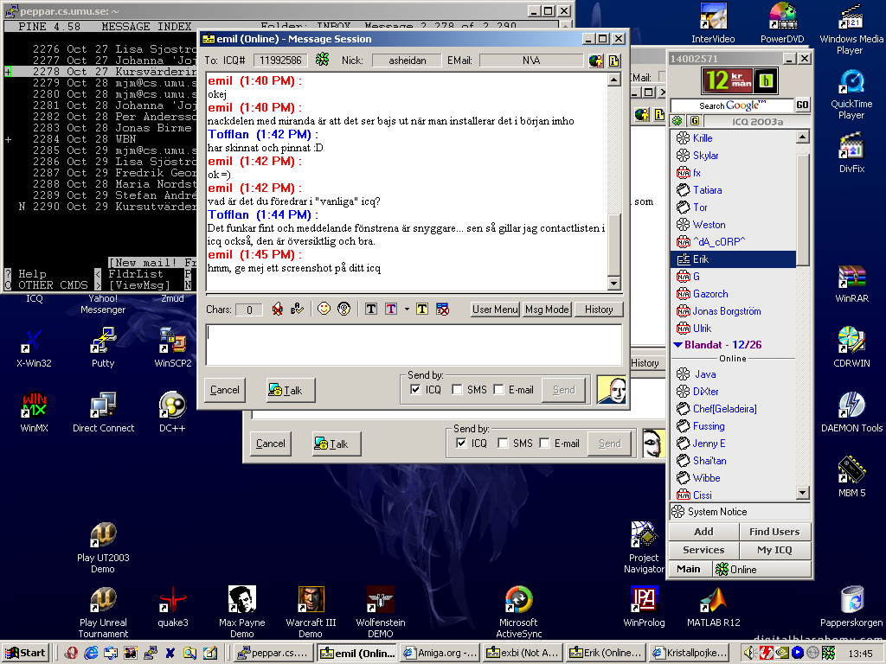
Task: Open the WinRAR desktop icon
Action: pos(851,284)
